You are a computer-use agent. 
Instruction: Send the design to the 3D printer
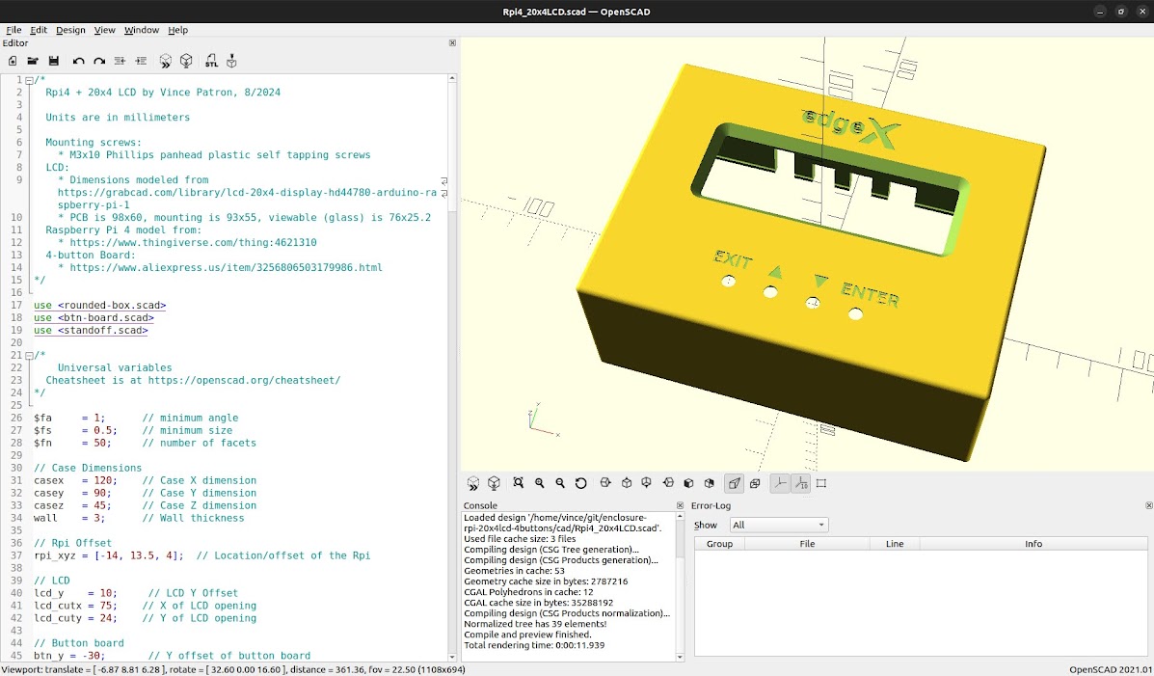click(x=231, y=61)
